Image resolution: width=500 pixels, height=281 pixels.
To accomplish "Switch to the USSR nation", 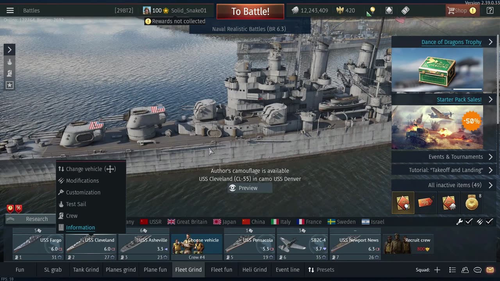I will tap(151, 222).
